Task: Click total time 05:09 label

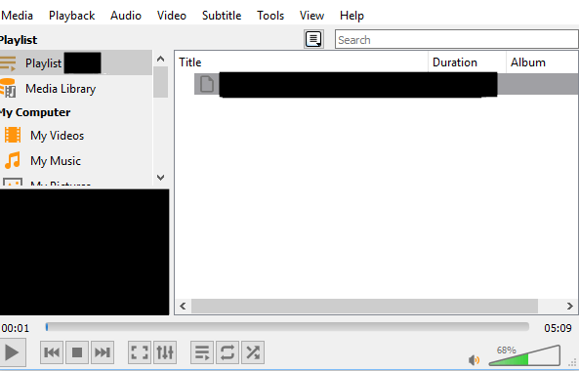Action: pyautogui.click(x=558, y=328)
